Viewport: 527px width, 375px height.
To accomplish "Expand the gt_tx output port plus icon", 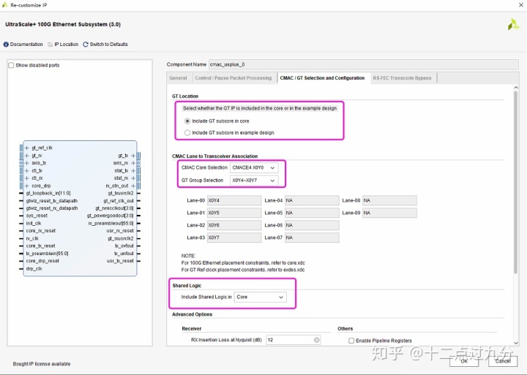I will 133,156.
